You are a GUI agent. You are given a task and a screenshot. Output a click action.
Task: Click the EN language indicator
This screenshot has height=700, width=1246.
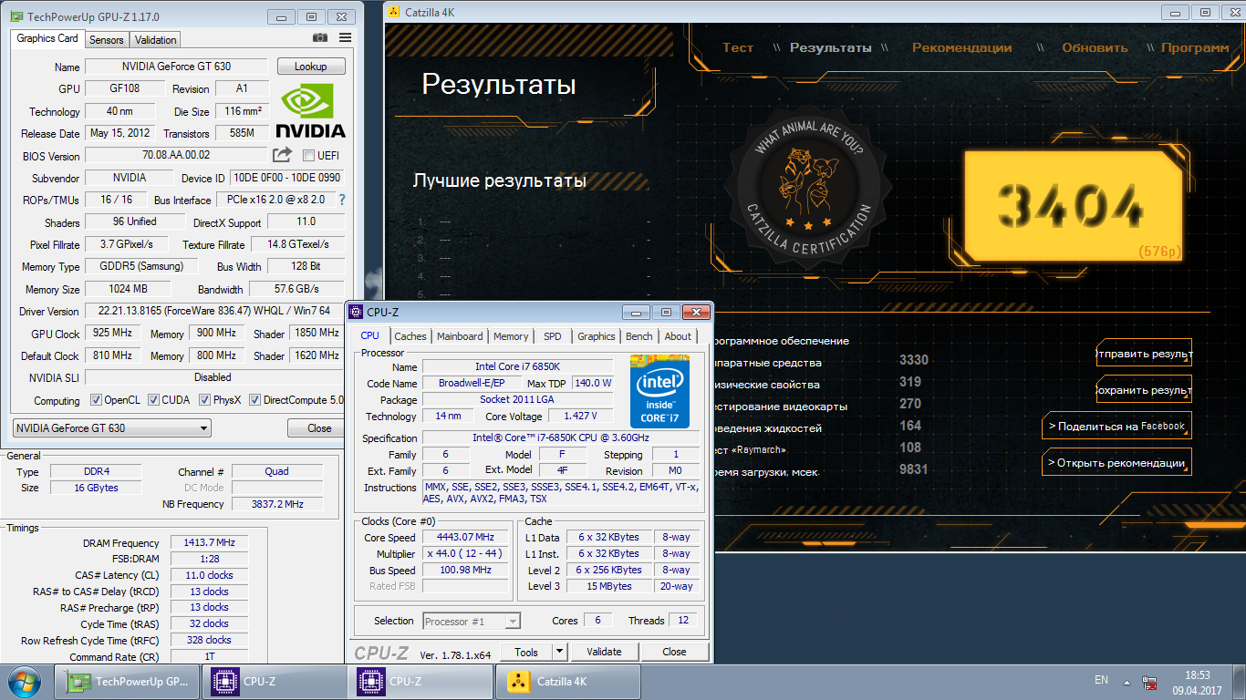(x=1101, y=680)
